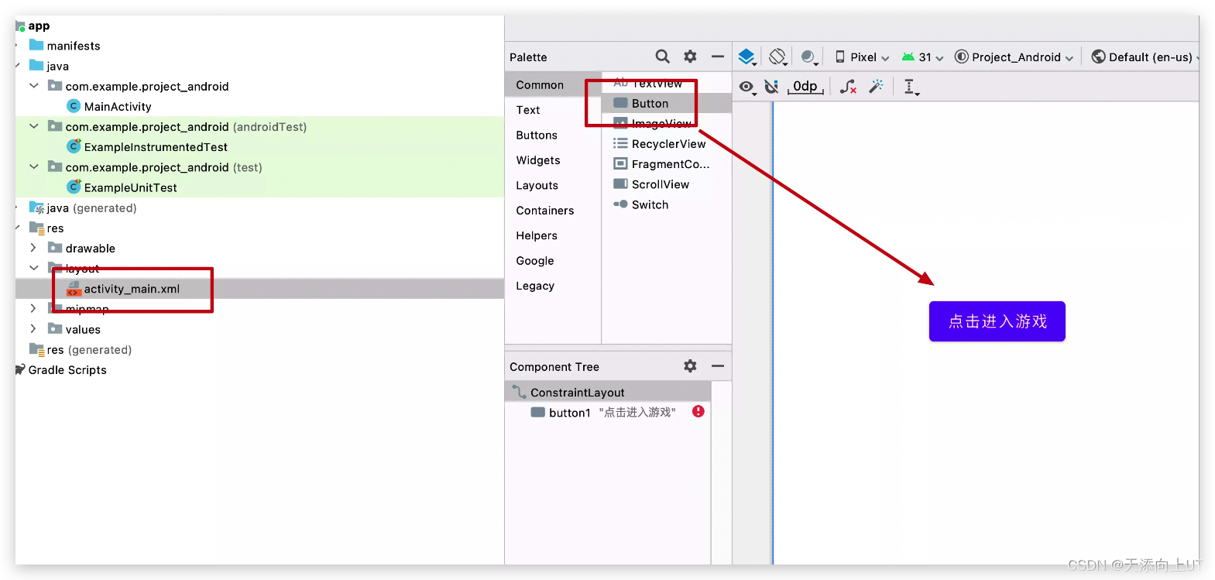
Task: Click the drawable folder icon
Action: tap(55, 248)
